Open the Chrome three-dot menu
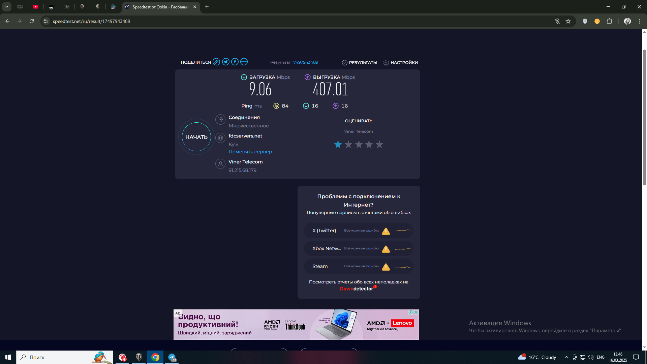The height and width of the screenshot is (364, 647). coord(640,21)
